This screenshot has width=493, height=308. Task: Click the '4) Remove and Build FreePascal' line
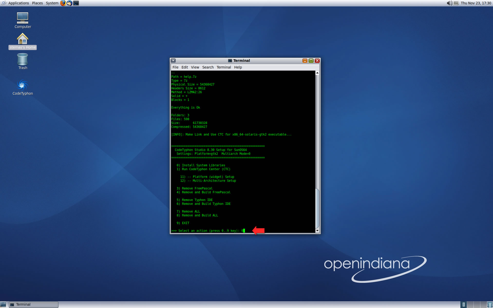203,192
